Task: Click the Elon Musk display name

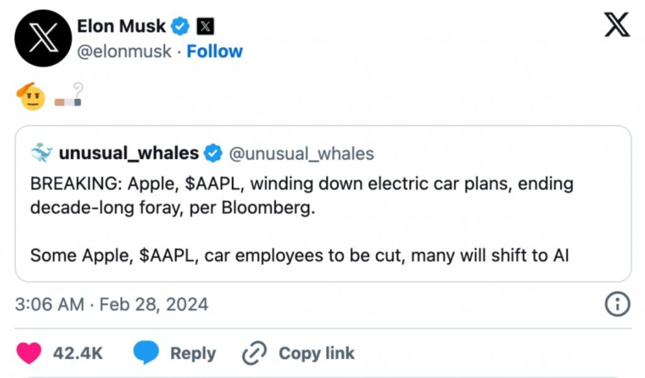Action: pyautogui.click(x=121, y=26)
